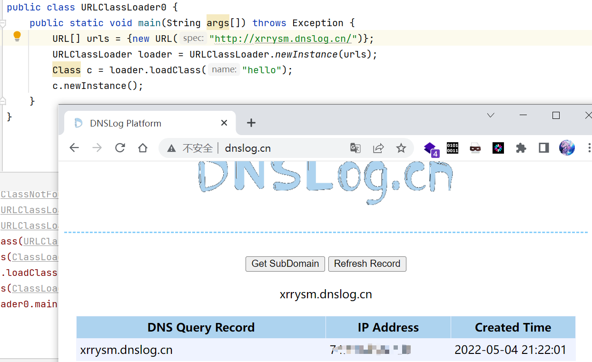592x362 pixels.
Task: Minimize the browser window
Action: (x=523, y=115)
